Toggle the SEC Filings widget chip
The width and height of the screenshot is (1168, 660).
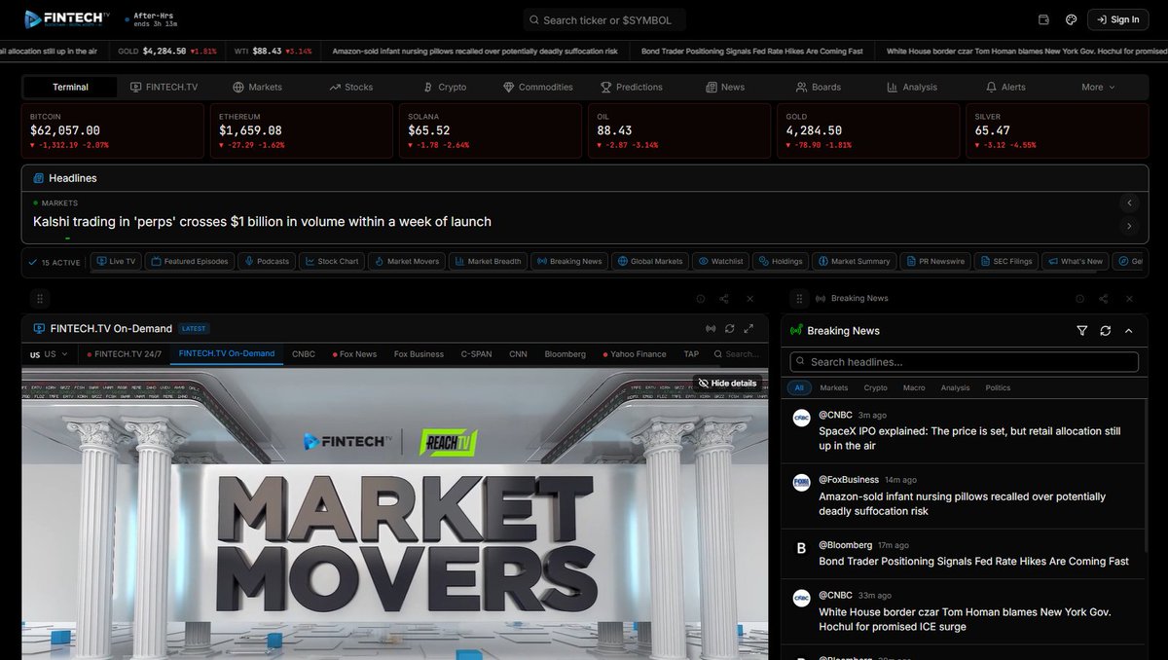(x=1005, y=261)
